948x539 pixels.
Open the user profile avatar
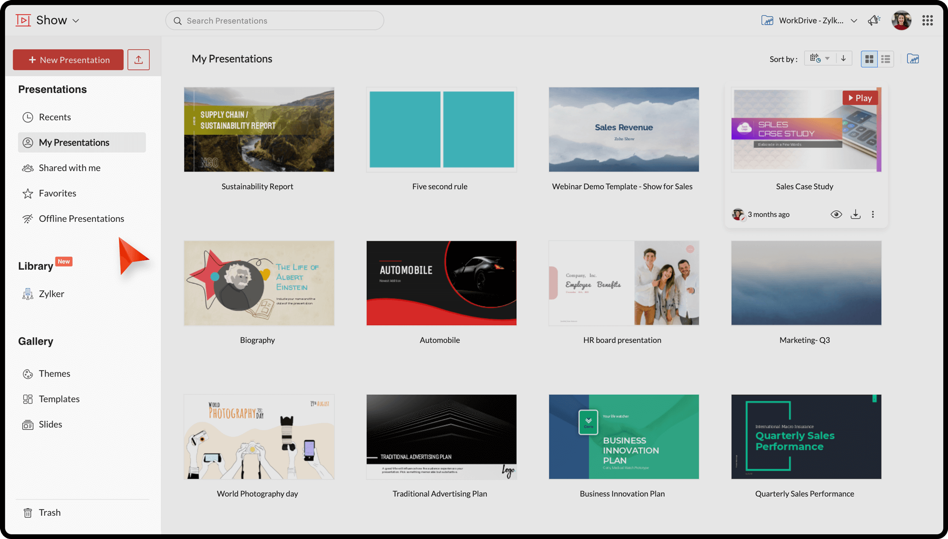(x=901, y=20)
